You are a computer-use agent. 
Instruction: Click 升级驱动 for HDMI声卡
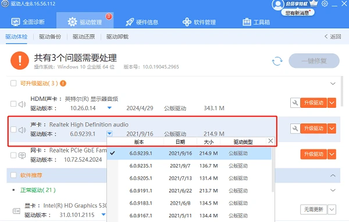(x=314, y=103)
